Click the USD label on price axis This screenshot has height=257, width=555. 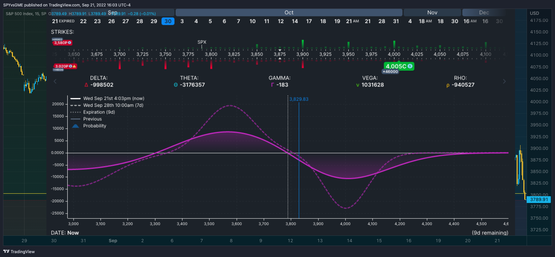[534, 13]
